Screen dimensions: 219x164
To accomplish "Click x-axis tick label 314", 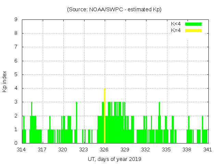I will click(22, 149).
